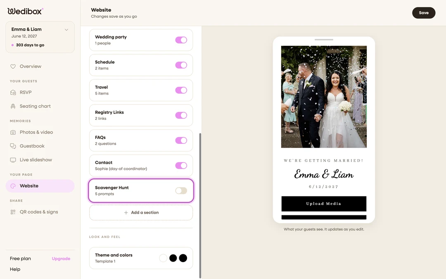Screen dimensions: 446x279
Task: Click Upload Media in the phone preview
Action: click(x=324, y=204)
